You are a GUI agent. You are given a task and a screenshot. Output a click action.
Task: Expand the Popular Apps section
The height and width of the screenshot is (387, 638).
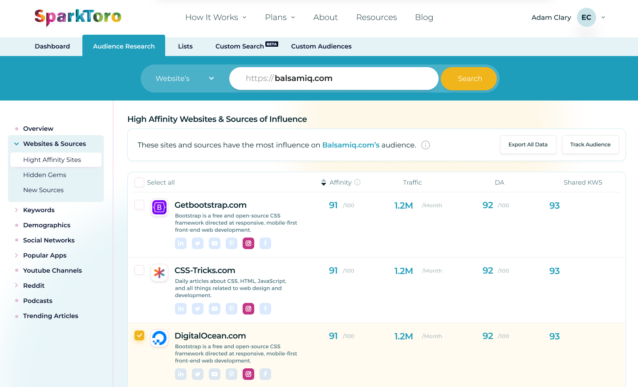(x=16, y=255)
